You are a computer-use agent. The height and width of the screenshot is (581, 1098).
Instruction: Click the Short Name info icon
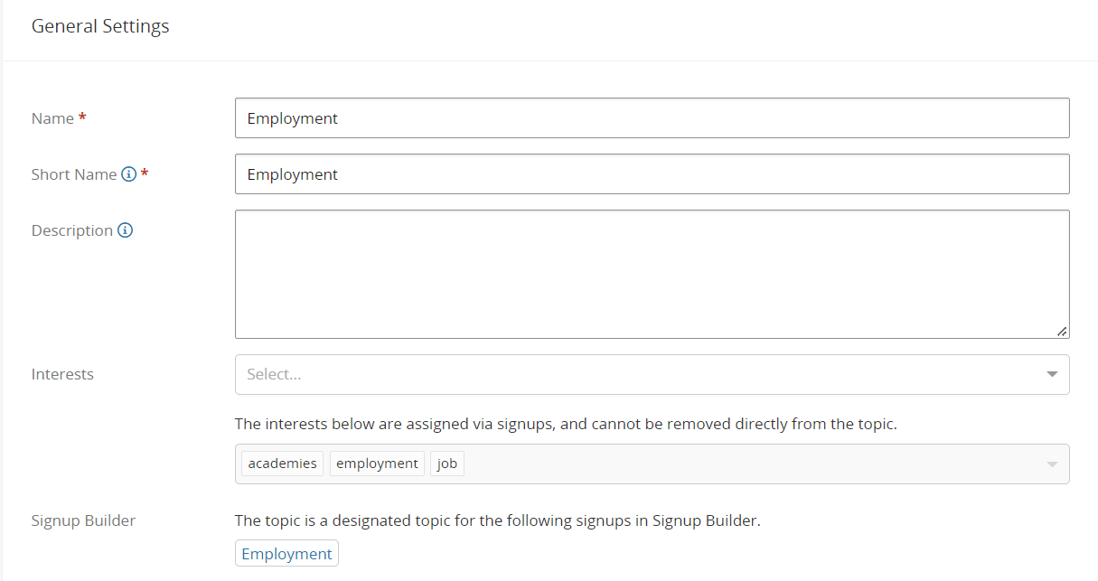click(129, 174)
